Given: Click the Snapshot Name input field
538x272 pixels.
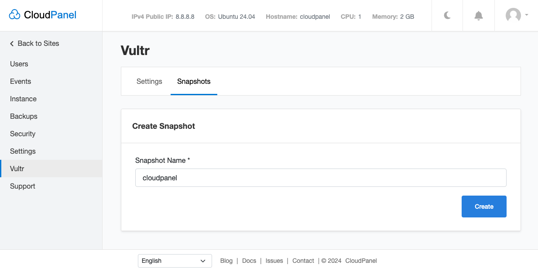Looking at the screenshot, I should click(x=321, y=178).
